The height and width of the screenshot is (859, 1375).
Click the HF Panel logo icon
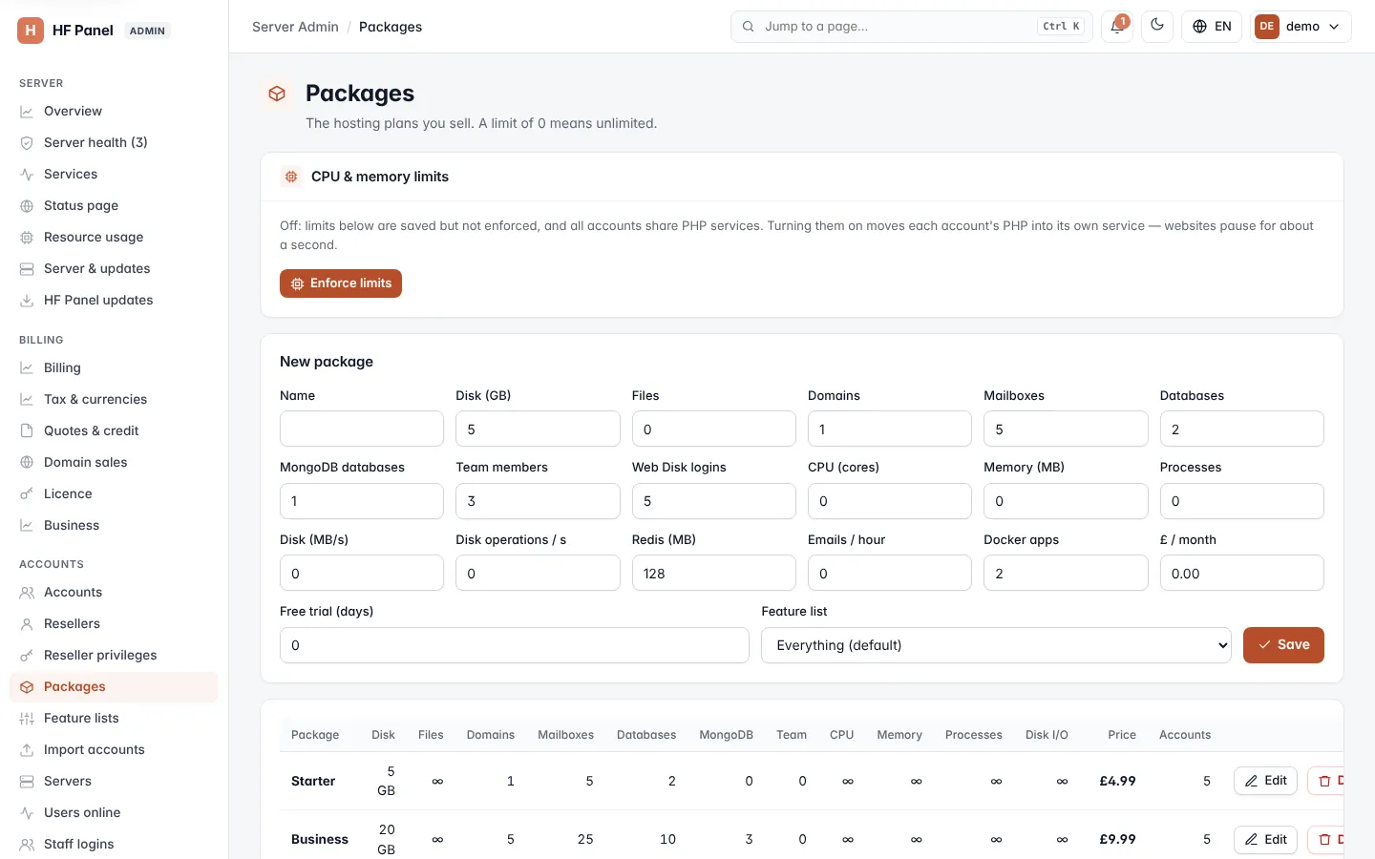(x=31, y=31)
